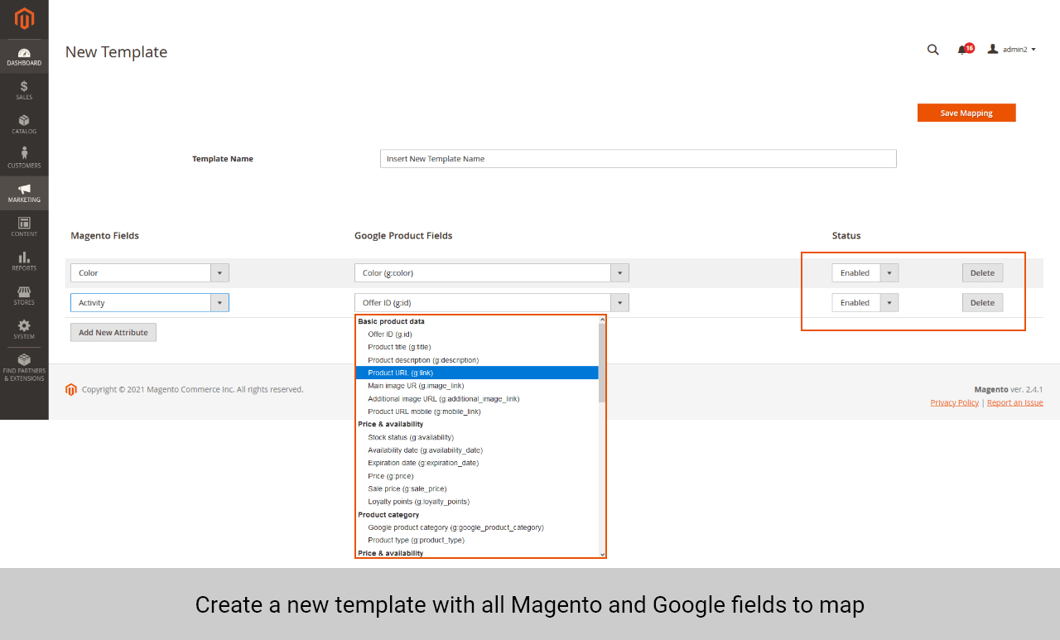Select Offer ID (g:id) in list

[x=477, y=334]
